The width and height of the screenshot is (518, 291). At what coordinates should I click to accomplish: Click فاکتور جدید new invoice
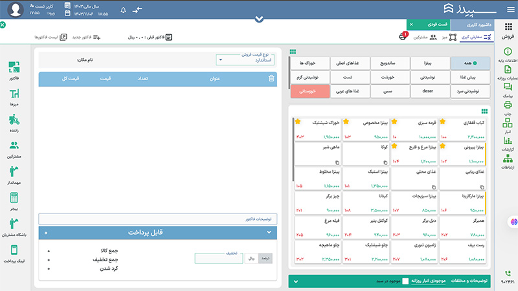(x=86, y=38)
